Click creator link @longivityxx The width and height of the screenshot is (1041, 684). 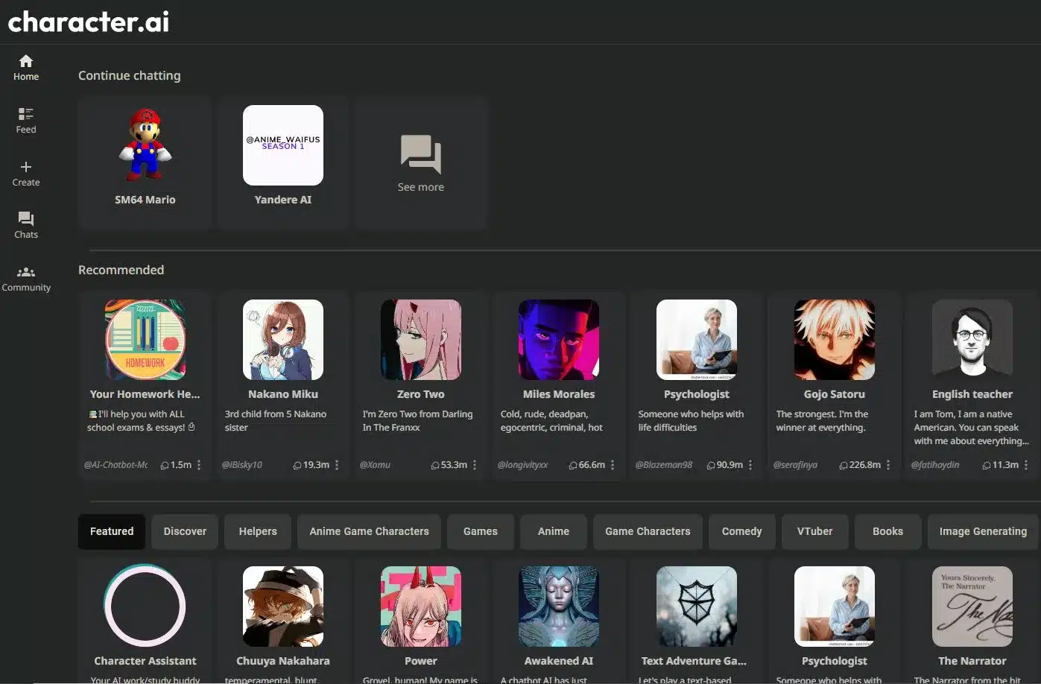522,465
